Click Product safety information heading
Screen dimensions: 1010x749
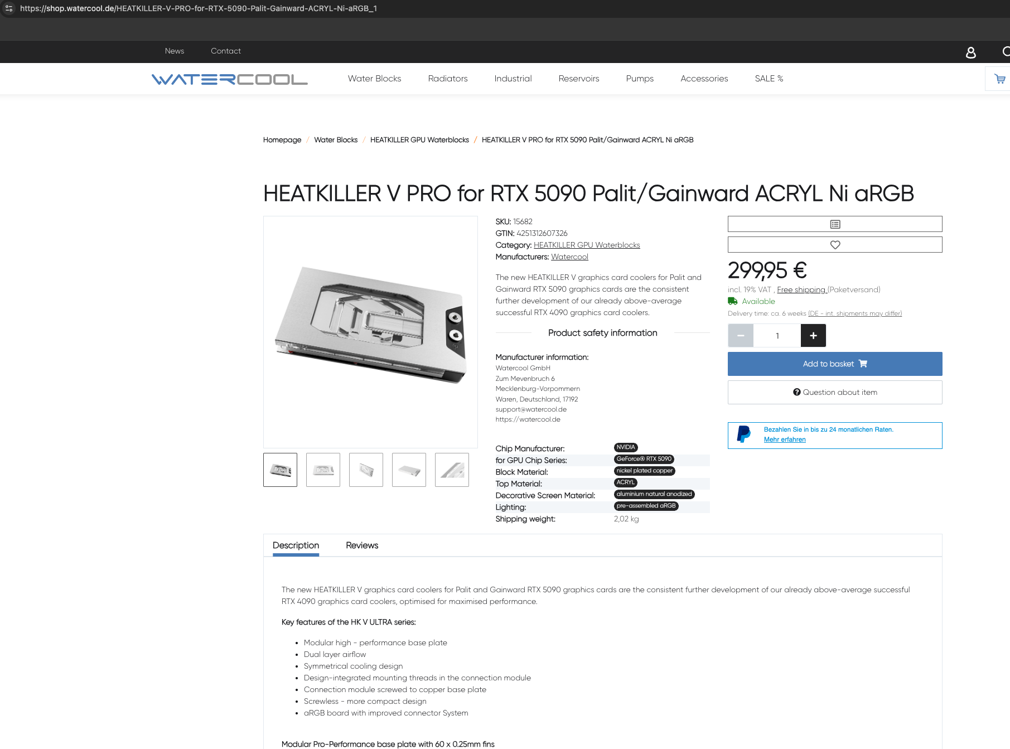[602, 333]
